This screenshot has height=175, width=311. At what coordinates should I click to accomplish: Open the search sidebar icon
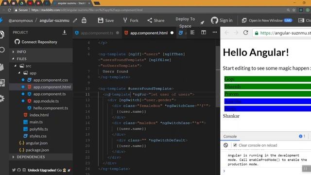(2, 50)
